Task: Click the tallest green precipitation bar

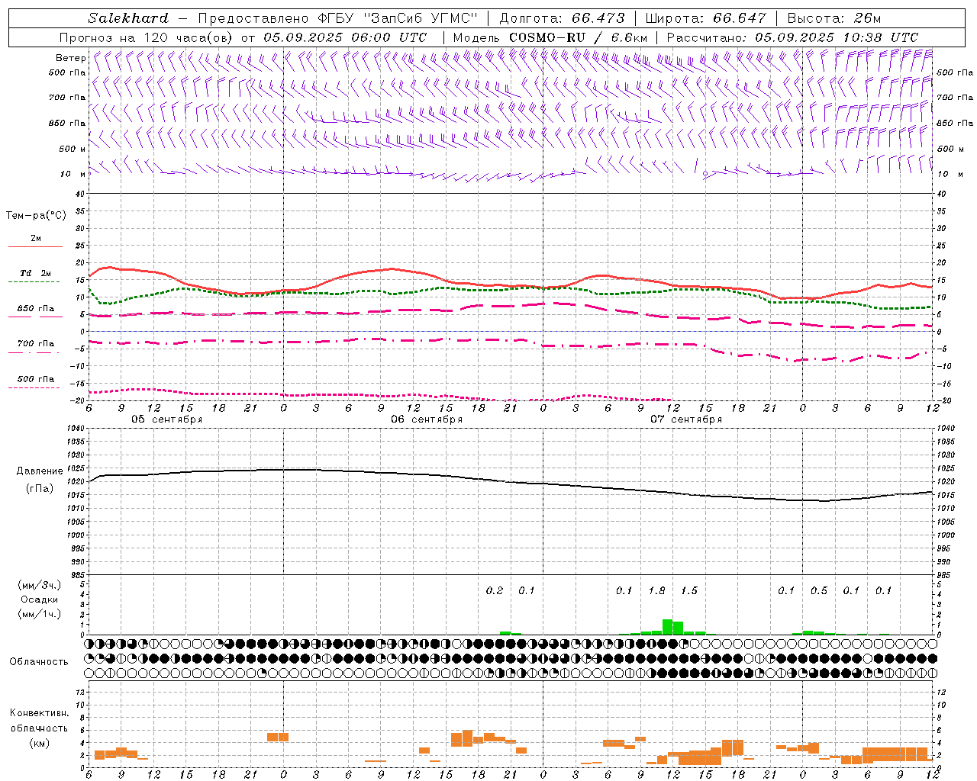Action: (667, 626)
